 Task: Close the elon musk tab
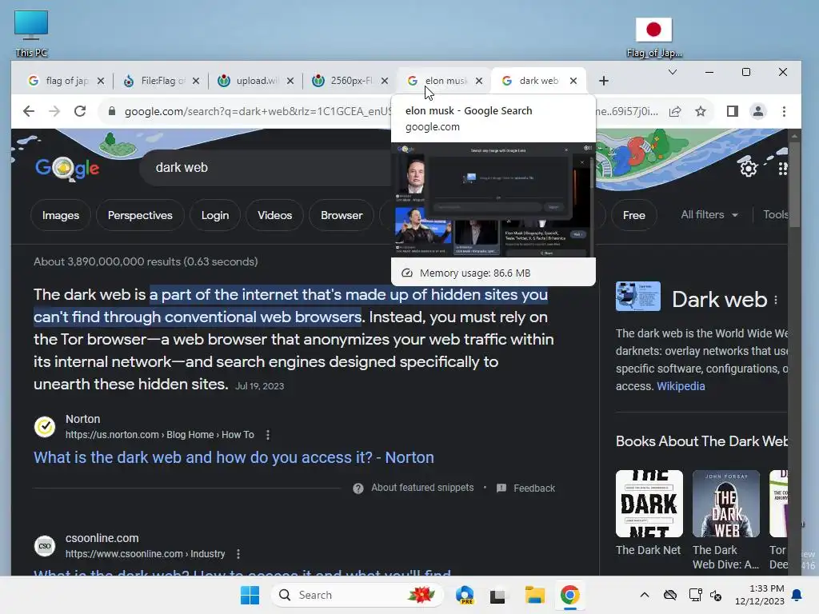click(479, 81)
